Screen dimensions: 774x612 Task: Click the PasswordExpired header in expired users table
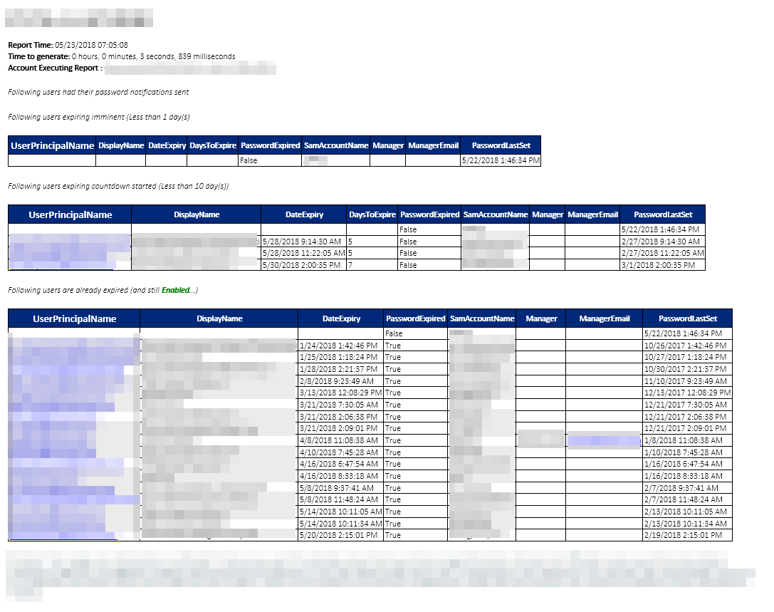[x=414, y=318]
